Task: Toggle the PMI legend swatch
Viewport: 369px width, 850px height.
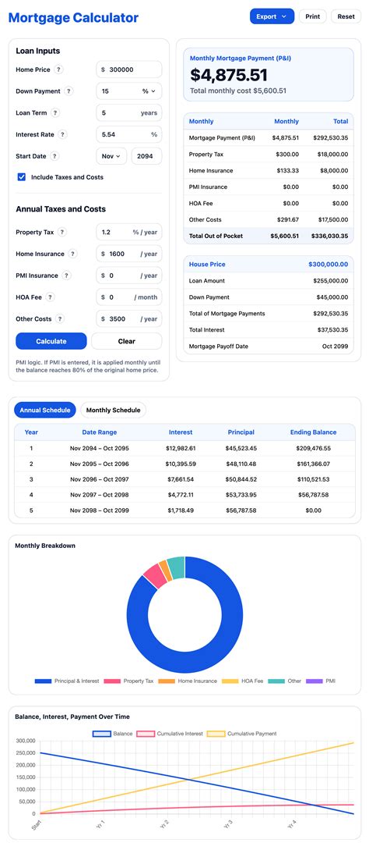Action: pos(315,681)
